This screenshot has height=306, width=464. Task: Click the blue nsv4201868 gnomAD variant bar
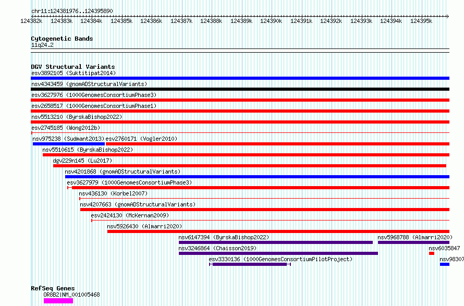(257, 177)
